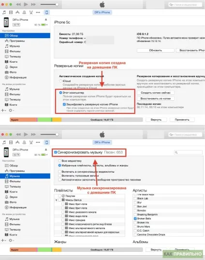Open search options magnifier dropdown in Overview window
This screenshot has height=260, width=205.
point(172,5)
